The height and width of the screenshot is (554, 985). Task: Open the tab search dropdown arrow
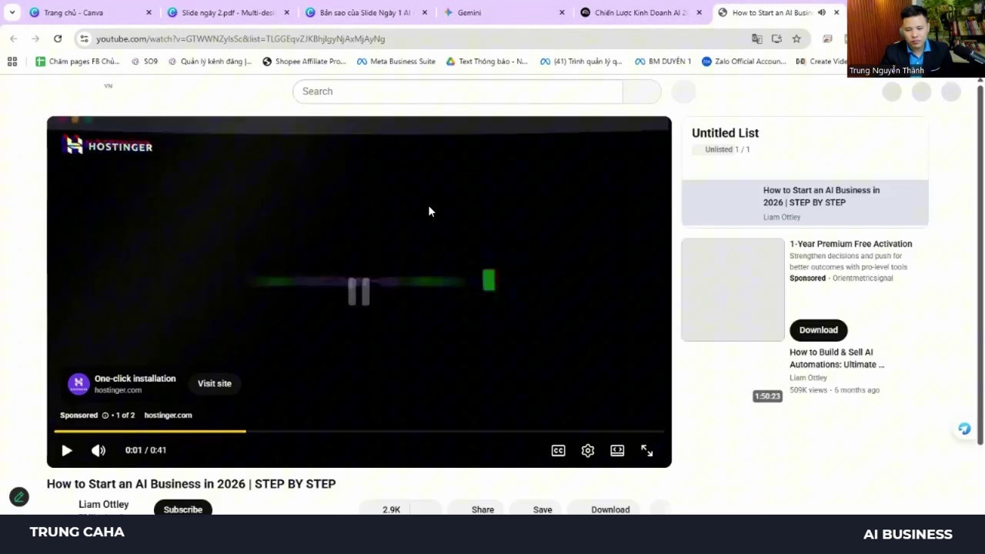(12, 12)
